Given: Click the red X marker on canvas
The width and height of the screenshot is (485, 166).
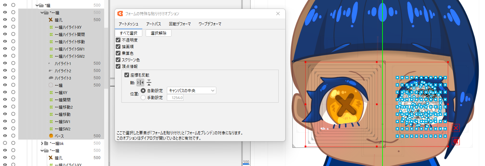Looking at the screenshot, I should click(x=455, y=128).
